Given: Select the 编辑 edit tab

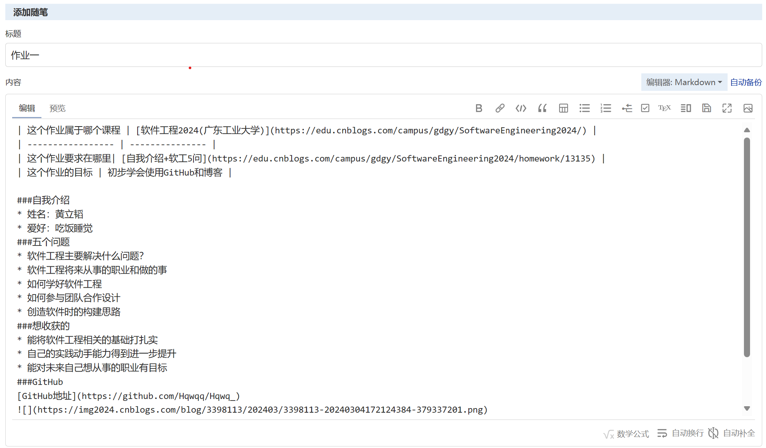Looking at the screenshot, I should click(27, 108).
